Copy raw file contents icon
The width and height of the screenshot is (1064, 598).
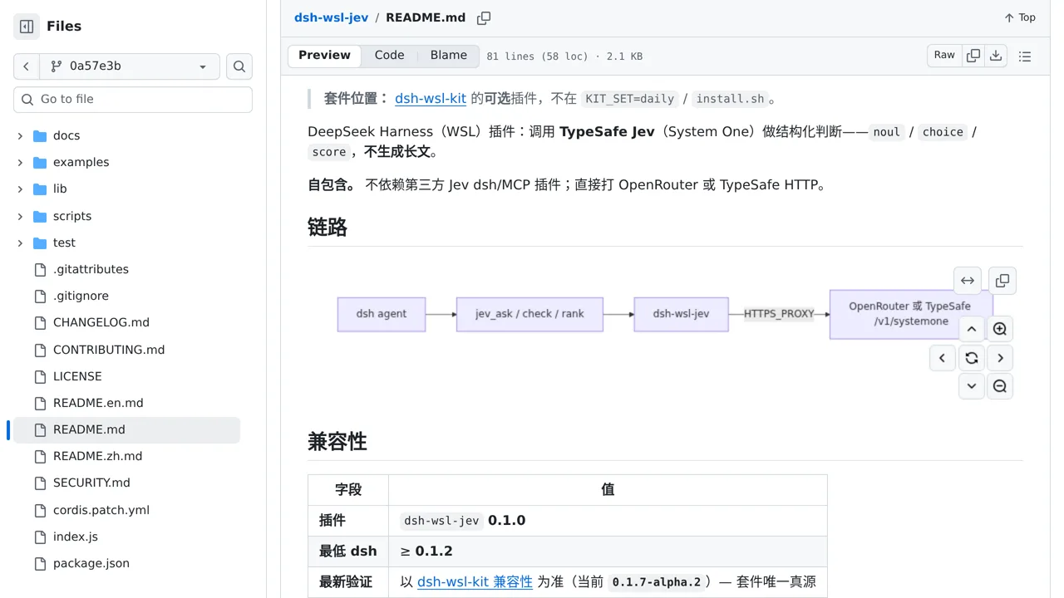973,56
